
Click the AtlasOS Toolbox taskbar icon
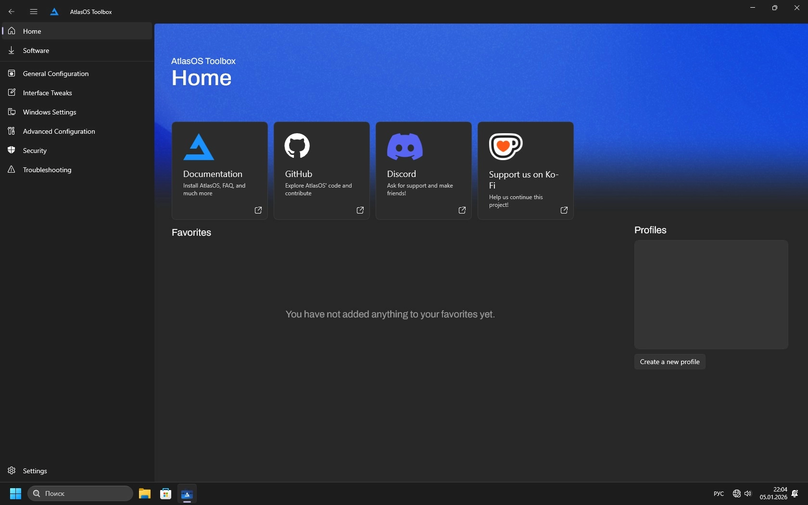(x=187, y=493)
